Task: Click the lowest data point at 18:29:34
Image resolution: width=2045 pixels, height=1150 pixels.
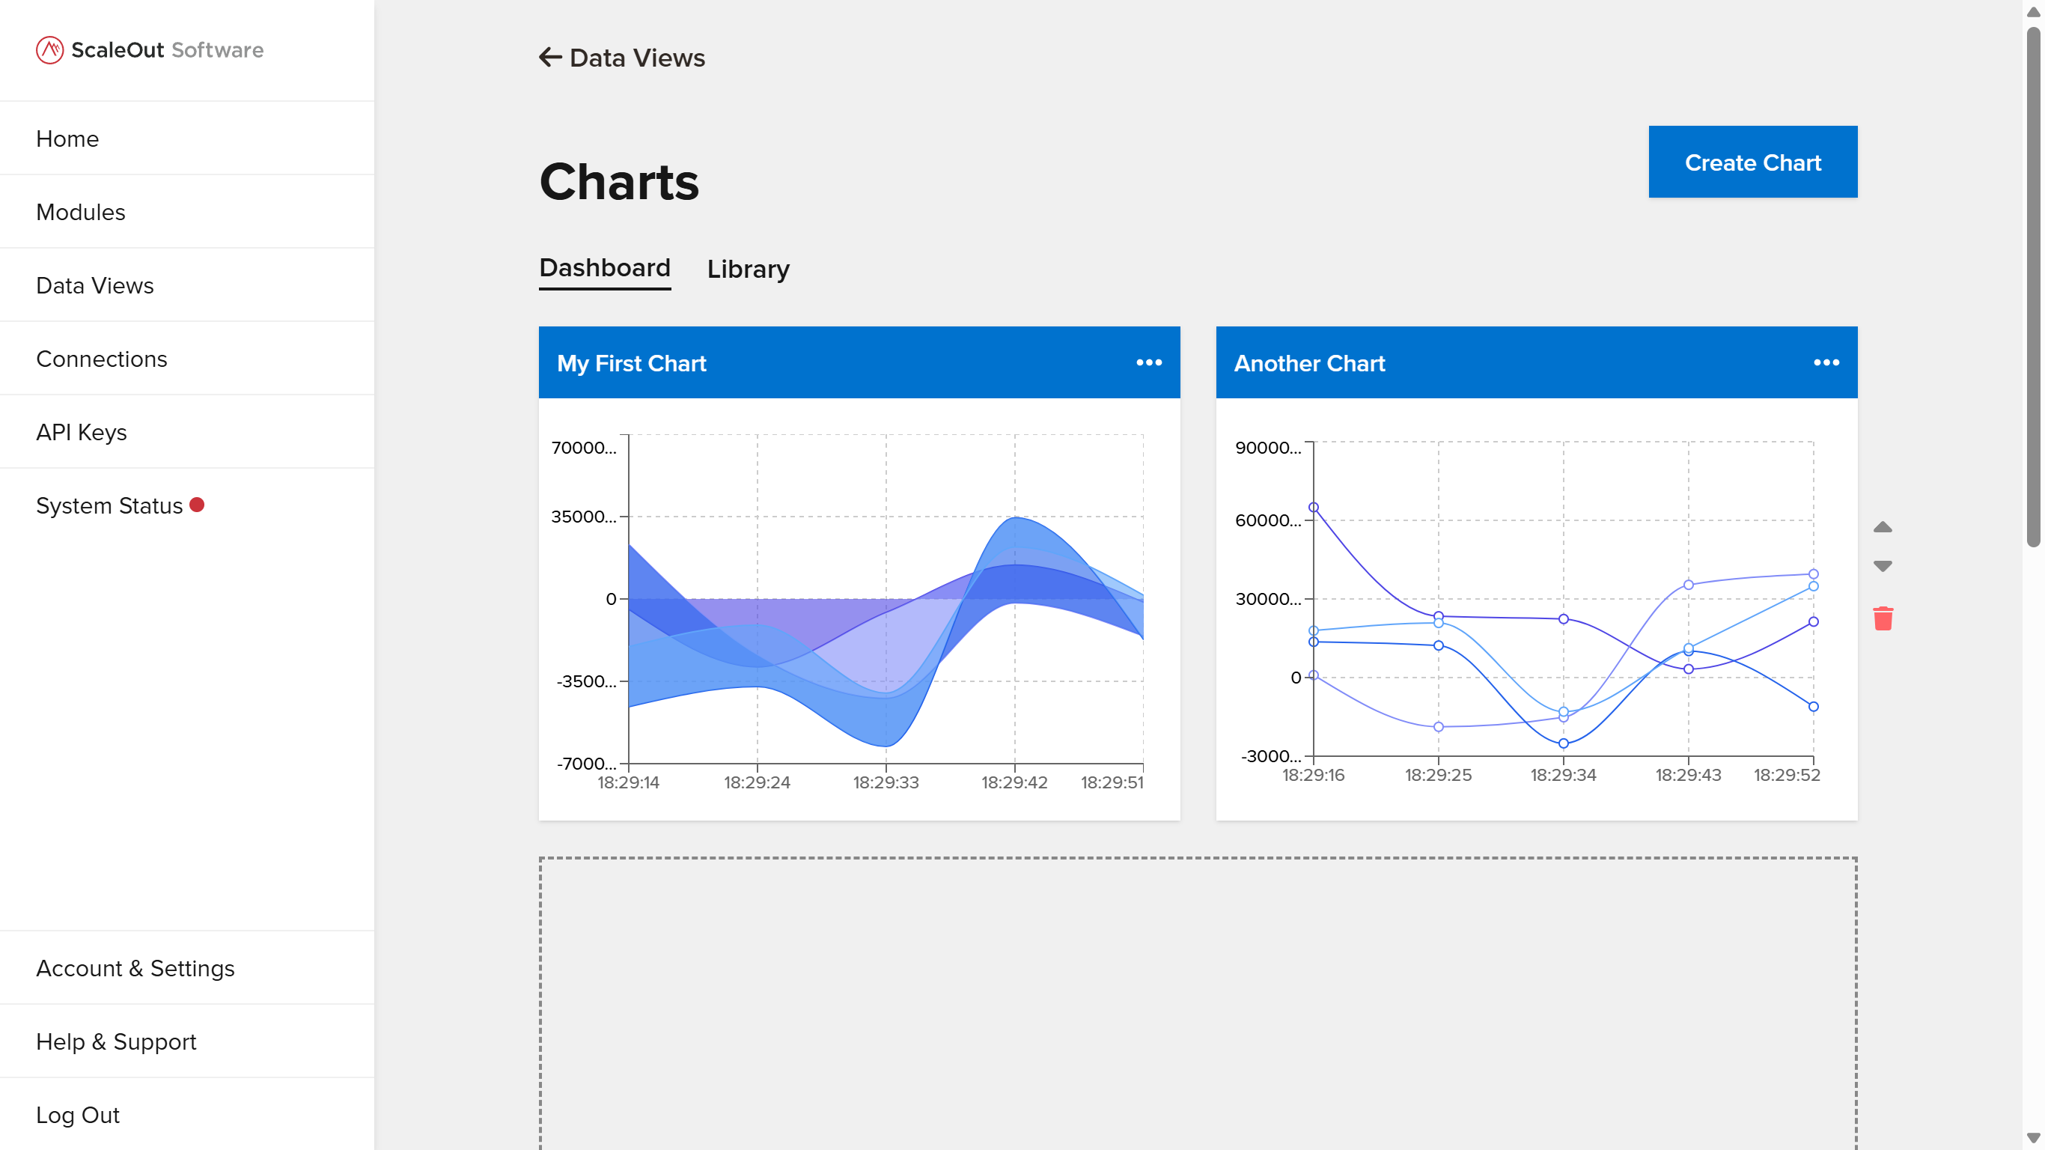Action: [x=1563, y=744]
